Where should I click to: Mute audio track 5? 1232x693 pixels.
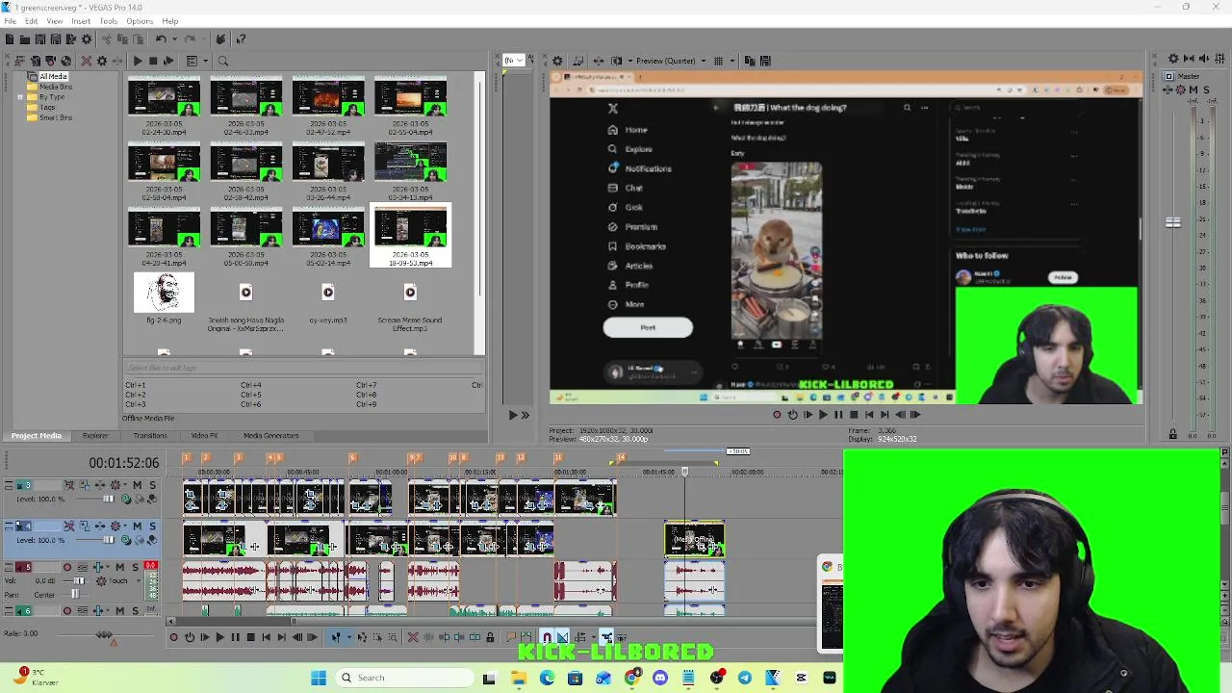point(120,568)
